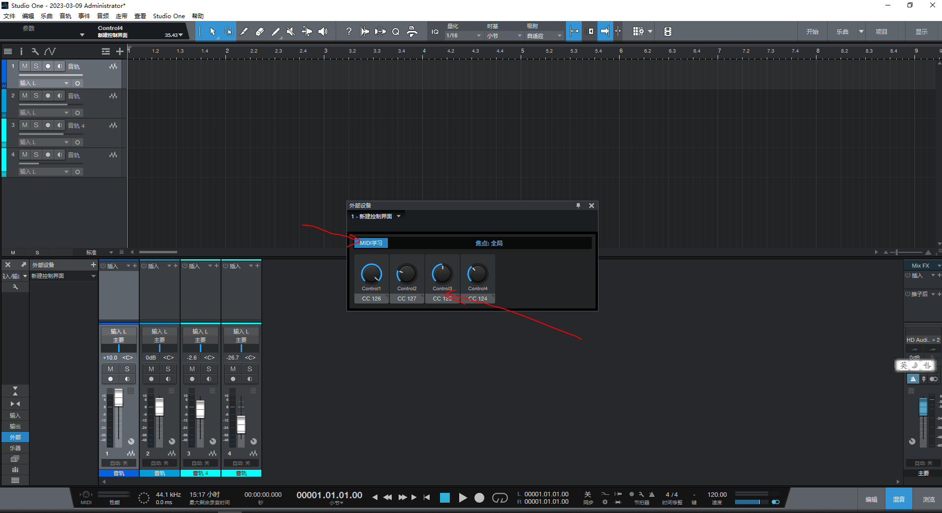Select the Mute tool

click(x=291, y=31)
